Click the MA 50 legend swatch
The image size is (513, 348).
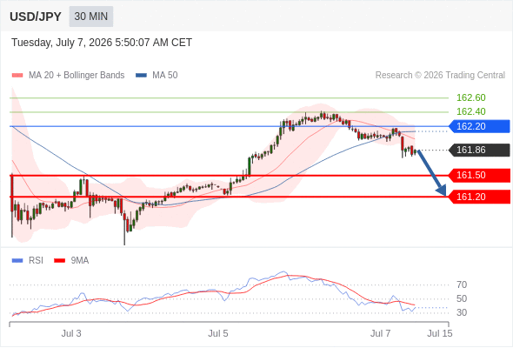(x=141, y=76)
